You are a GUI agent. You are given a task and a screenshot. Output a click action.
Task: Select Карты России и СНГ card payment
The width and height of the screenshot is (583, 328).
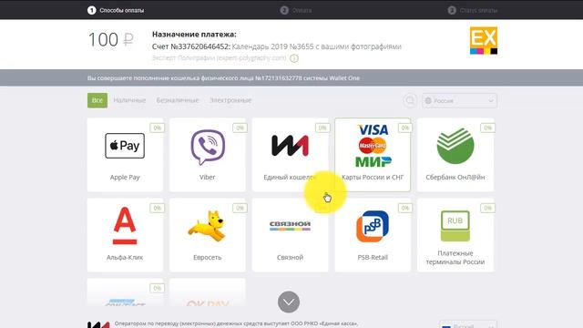coord(373,155)
